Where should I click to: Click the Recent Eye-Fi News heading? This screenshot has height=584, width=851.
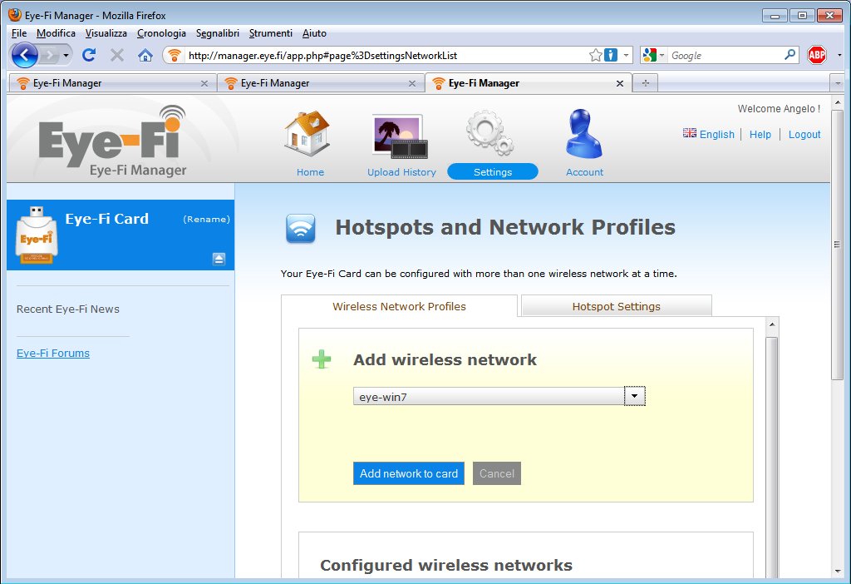(x=68, y=309)
